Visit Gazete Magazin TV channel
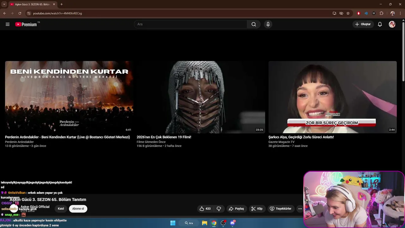The height and width of the screenshot is (228, 405). pyautogui.click(x=281, y=142)
